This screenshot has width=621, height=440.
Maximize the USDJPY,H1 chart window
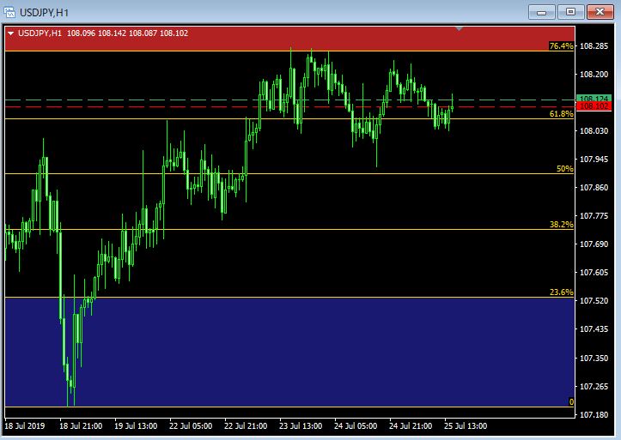(570, 12)
